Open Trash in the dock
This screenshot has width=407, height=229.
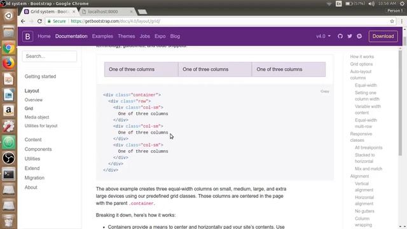point(8,221)
